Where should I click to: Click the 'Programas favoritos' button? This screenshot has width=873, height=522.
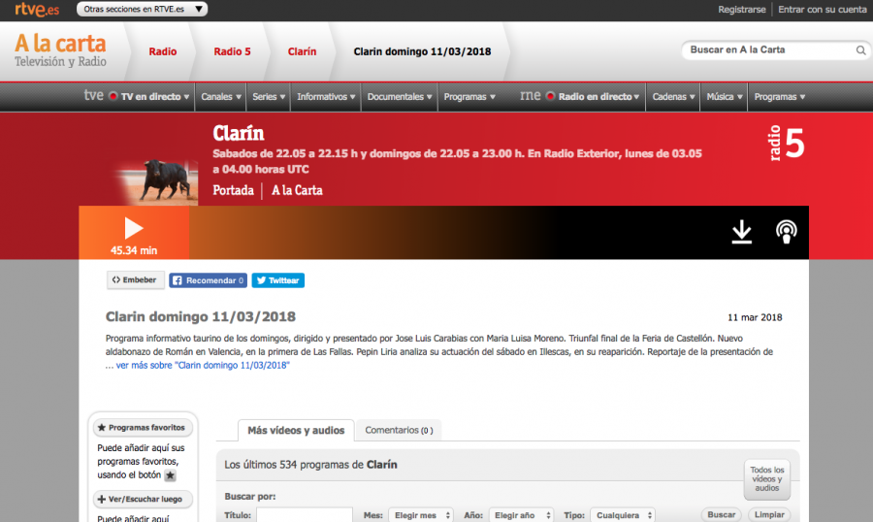point(144,428)
